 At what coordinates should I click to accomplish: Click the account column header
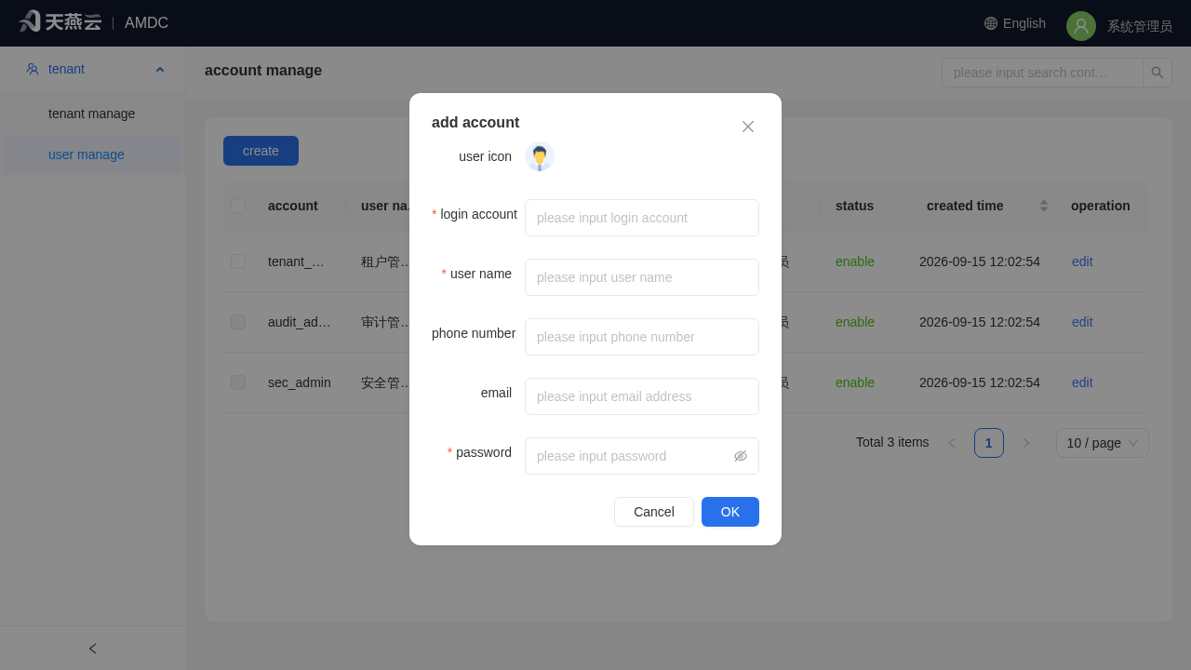[x=293, y=206]
